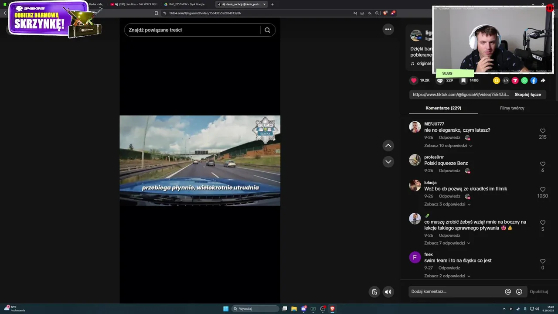Switch to the Filmy twórcy tab
Viewport: 558px width, 314px height.
pyautogui.click(x=512, y=108)
